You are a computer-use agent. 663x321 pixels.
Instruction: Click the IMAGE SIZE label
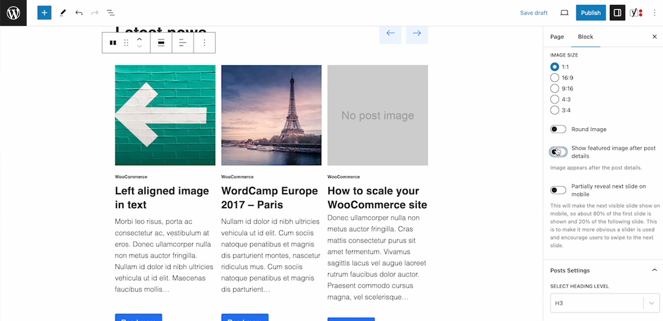click(564, 55)
